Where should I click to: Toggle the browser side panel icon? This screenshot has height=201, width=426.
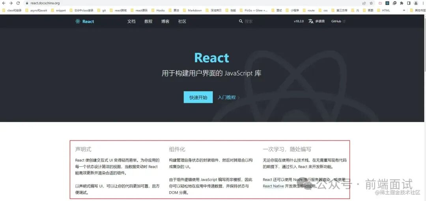(x=409, y=3)
